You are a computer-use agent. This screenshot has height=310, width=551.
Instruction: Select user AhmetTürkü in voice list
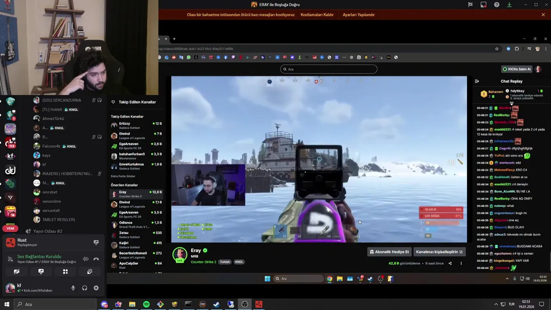point(53,118)
